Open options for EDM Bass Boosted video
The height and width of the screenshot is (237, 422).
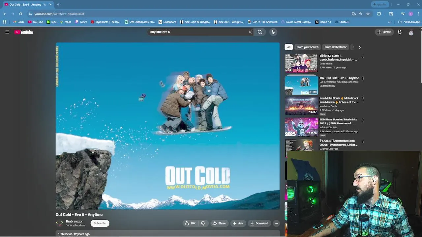363,120
